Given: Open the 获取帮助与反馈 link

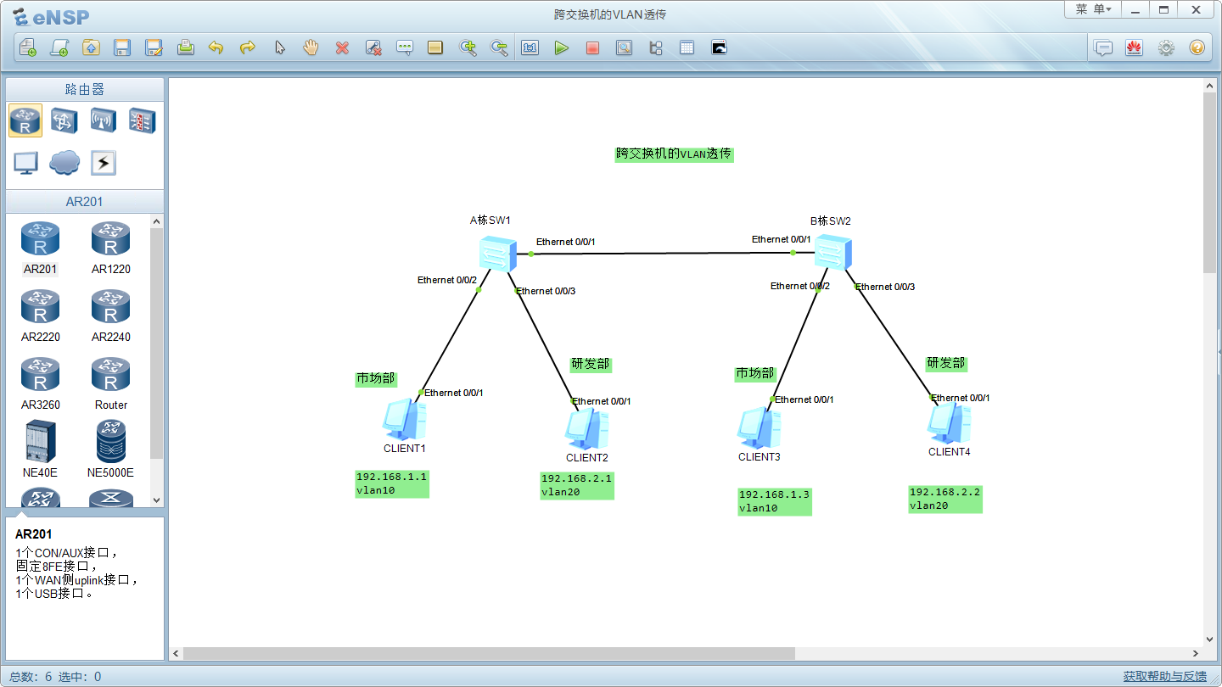Looking at the screenshot, I should (x=1165, y=676).
